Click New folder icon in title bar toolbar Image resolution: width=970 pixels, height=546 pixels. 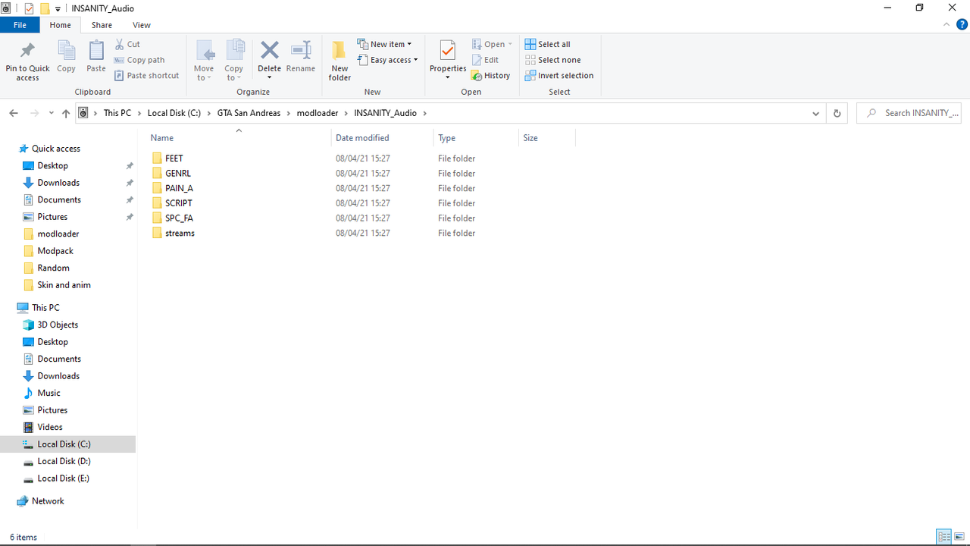[45, 8]
